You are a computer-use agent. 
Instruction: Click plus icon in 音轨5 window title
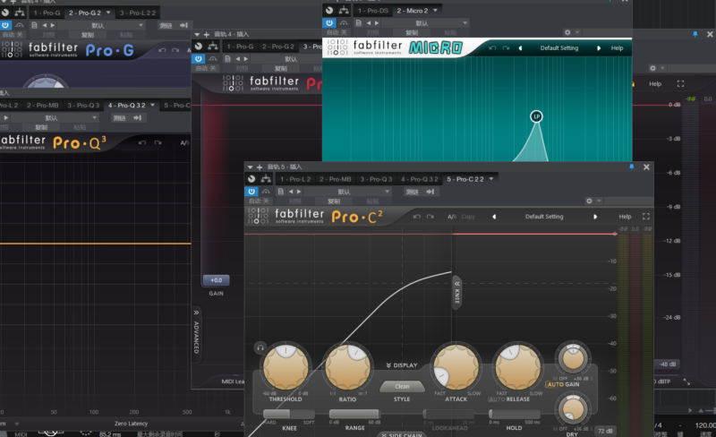tap(259, 167)
